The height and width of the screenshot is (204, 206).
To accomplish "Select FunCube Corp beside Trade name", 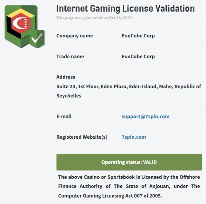I will click(138, 57).
